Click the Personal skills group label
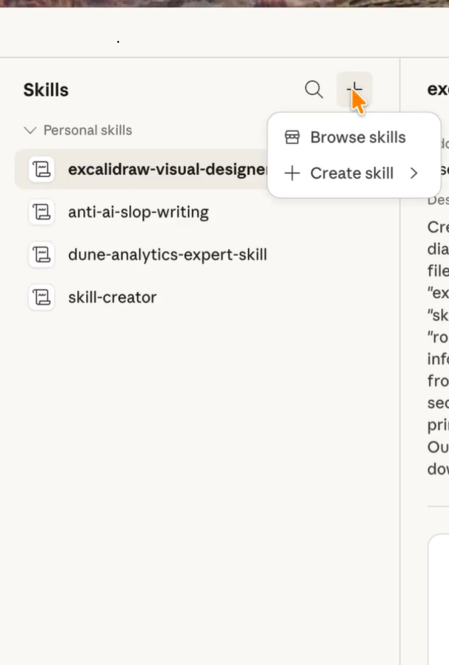 click(x=87, y=130)
